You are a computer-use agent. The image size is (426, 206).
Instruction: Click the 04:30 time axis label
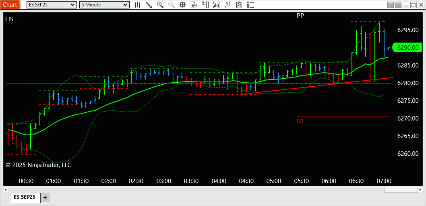tap(246, 181)
